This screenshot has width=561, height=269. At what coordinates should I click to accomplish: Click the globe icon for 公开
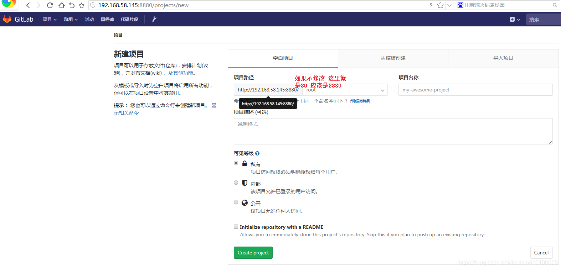(245, 202)
